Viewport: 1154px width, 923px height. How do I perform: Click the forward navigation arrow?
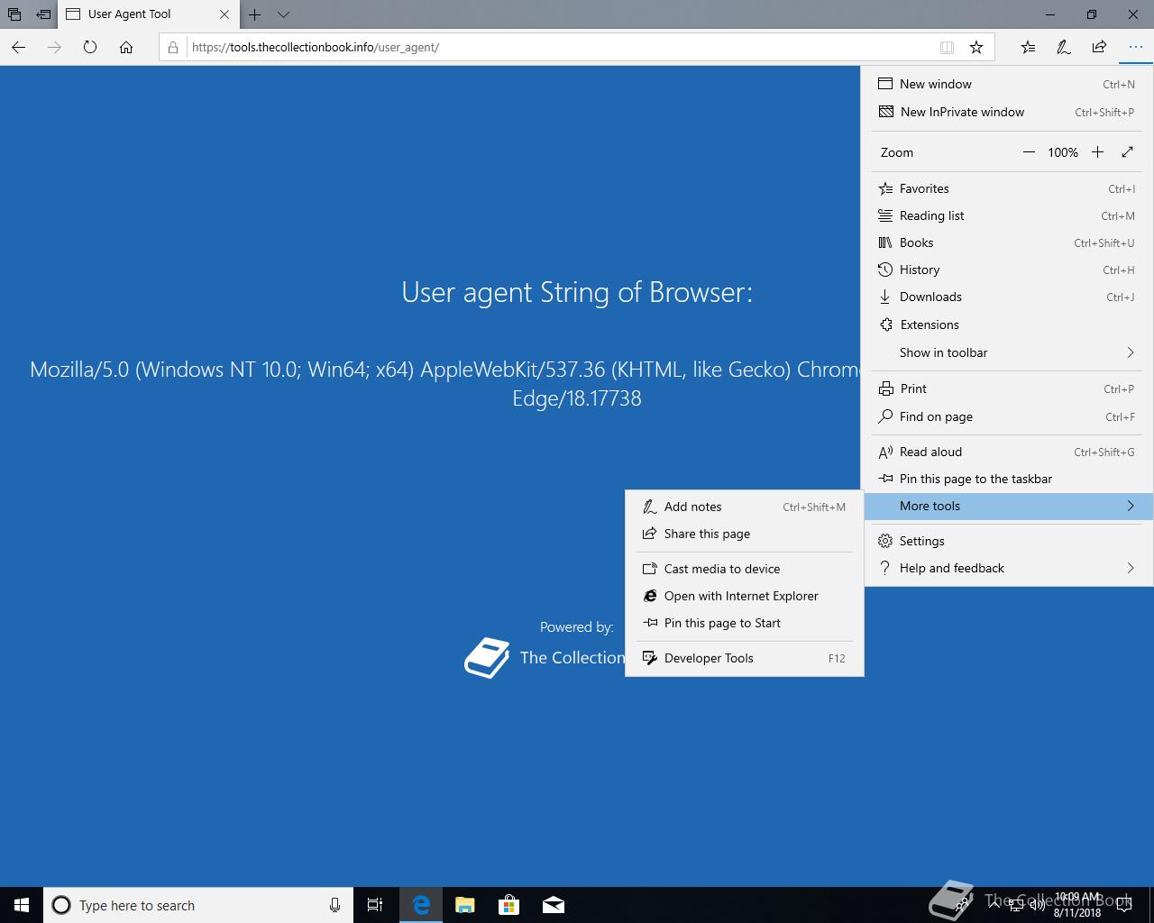[x=54, y=47]
